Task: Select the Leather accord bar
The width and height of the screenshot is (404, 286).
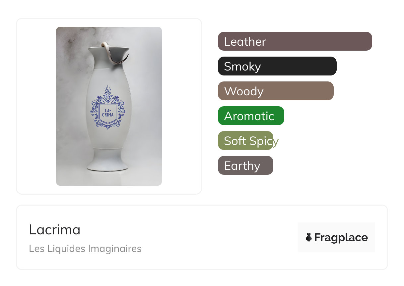Action: (295, 41)
